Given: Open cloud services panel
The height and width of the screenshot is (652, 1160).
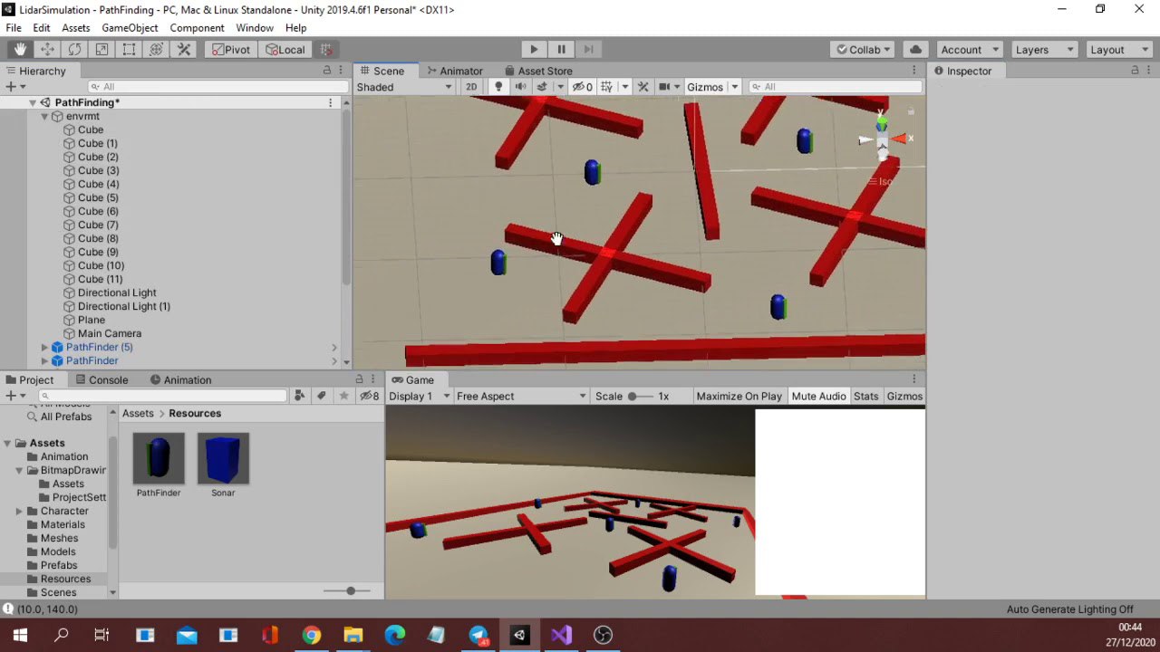Looking at the screenshot, I should coord(915,50).
